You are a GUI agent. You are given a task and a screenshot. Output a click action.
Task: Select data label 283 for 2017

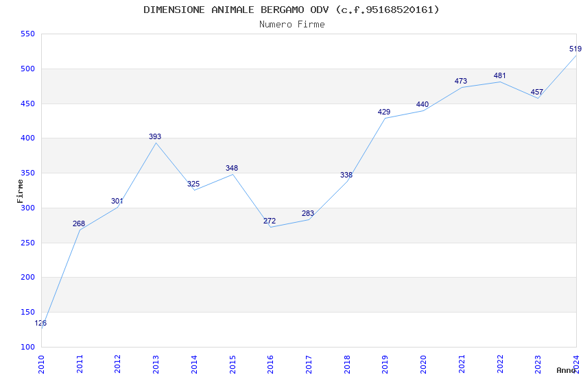308,213
